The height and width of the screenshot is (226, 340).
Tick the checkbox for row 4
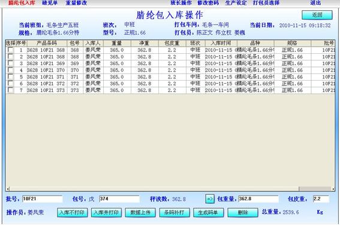[10, 70]
